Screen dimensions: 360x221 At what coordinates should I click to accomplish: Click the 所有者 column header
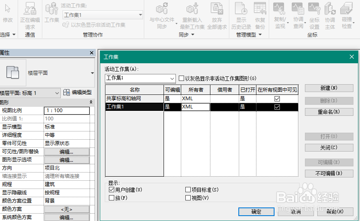(196, 90)
